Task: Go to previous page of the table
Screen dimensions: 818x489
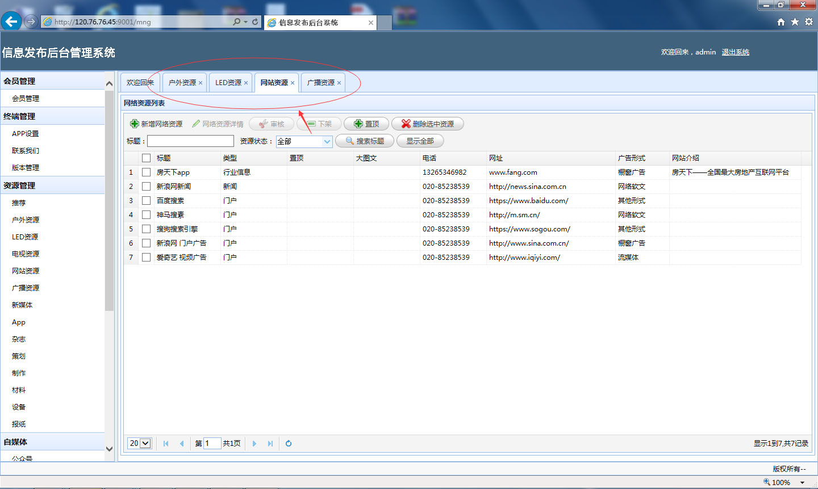Action: click(182, 444)
